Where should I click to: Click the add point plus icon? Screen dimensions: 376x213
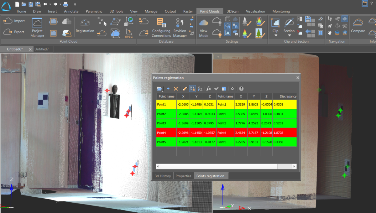pos(168,89)
